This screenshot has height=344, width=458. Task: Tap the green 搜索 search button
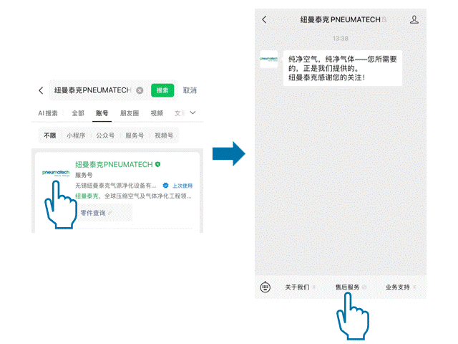[x=162, y=90]
